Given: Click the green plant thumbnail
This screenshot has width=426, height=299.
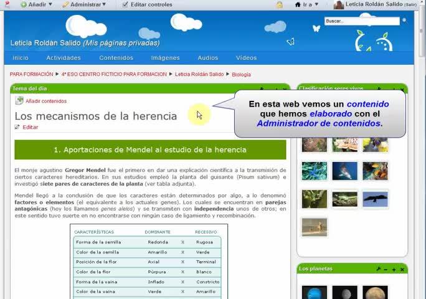Looking at the screenshot, I should coord(315,199).
